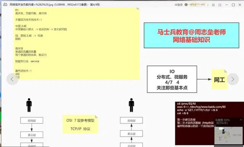Screen dimensions: 244x147
Task: Go to the previous image arrow
Action: 12,79
